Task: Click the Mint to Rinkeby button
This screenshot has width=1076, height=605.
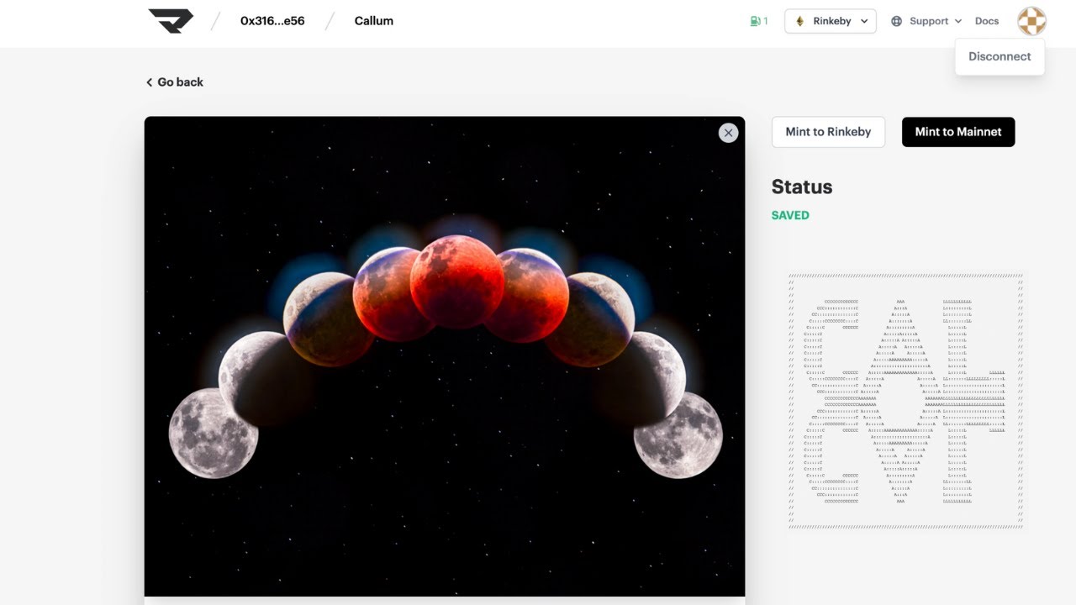Action: (x=828, y=132)
